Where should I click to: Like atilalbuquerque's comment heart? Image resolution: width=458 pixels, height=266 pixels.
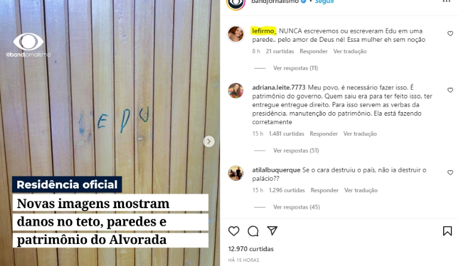(x=450, y=172)
